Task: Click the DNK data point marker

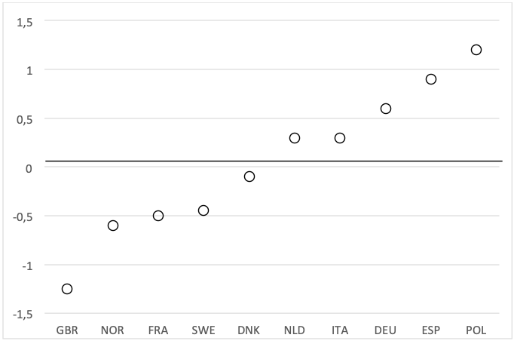Action: (x=249, y=177)
